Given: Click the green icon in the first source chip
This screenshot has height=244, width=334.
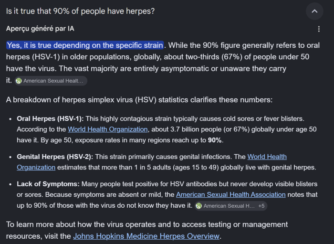Looking at the screenshot, I should pos(19,81).
